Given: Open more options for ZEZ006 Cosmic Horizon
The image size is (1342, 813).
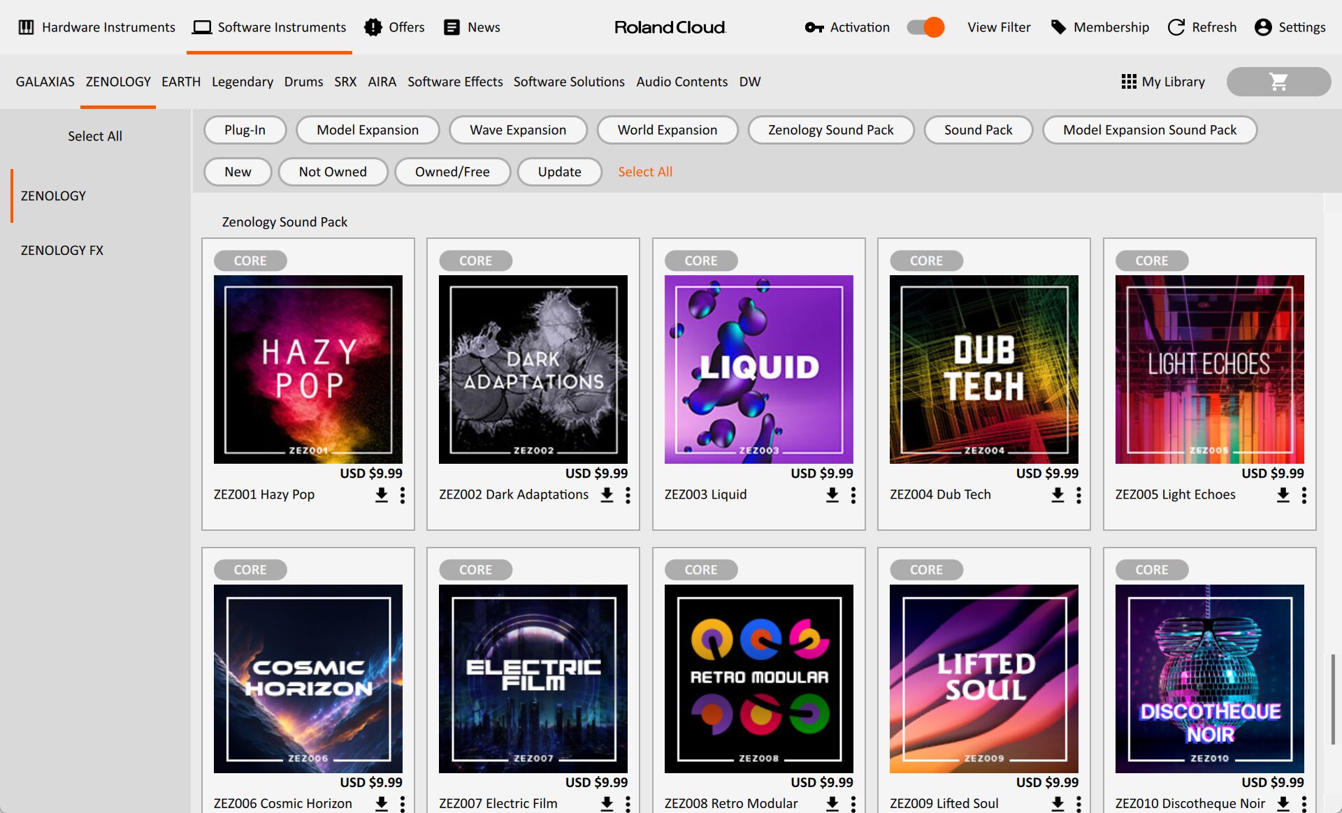Looking at the screenshot, I should pyautogui.click(x=403, y=804).
